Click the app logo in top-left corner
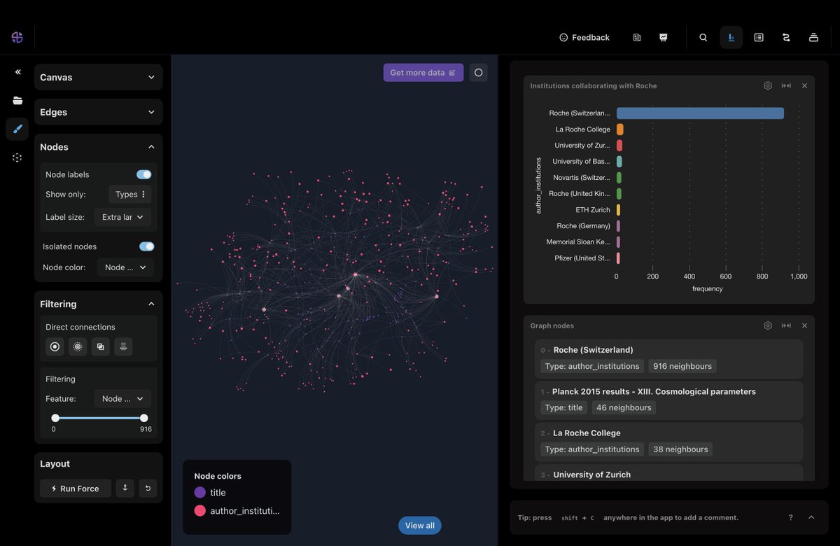The width and height of the screenshot is (840, 546). [x=17, y=37]
